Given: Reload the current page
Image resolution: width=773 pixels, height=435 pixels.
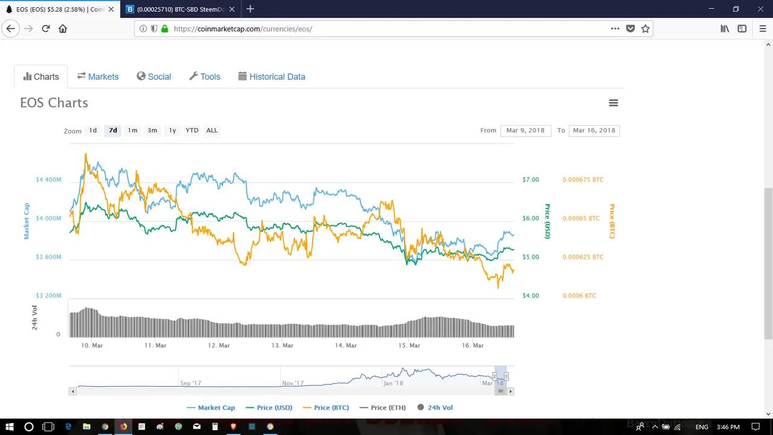Looking at the screenshot, I should 45,28.
